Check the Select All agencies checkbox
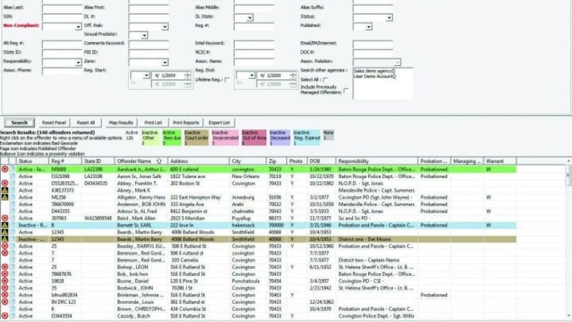This screenshot has width=572, height=322. click(326, 79)
